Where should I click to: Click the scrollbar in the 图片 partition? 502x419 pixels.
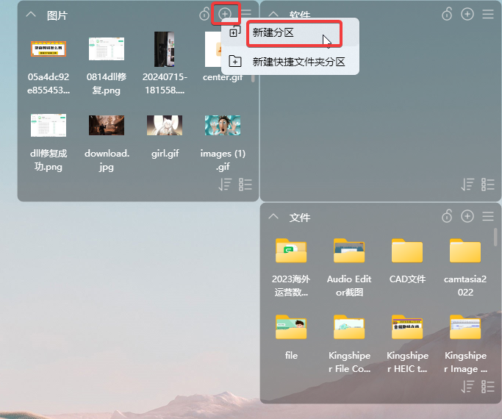tap(253, 79)
